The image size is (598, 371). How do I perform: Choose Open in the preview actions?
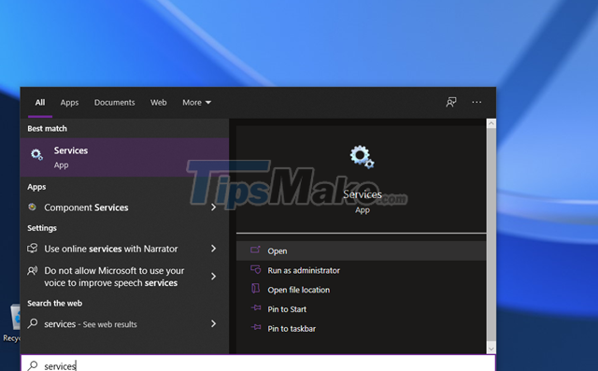point(362,250)
